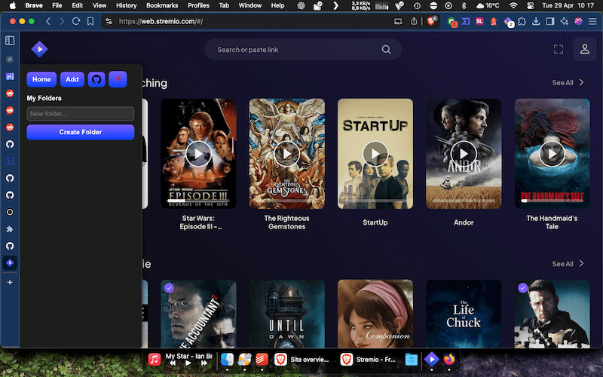Image resolution: width=603 pixels, height=377 pixels.
Task: Open The Life of Chuck poster
Action: click(464, 314)
